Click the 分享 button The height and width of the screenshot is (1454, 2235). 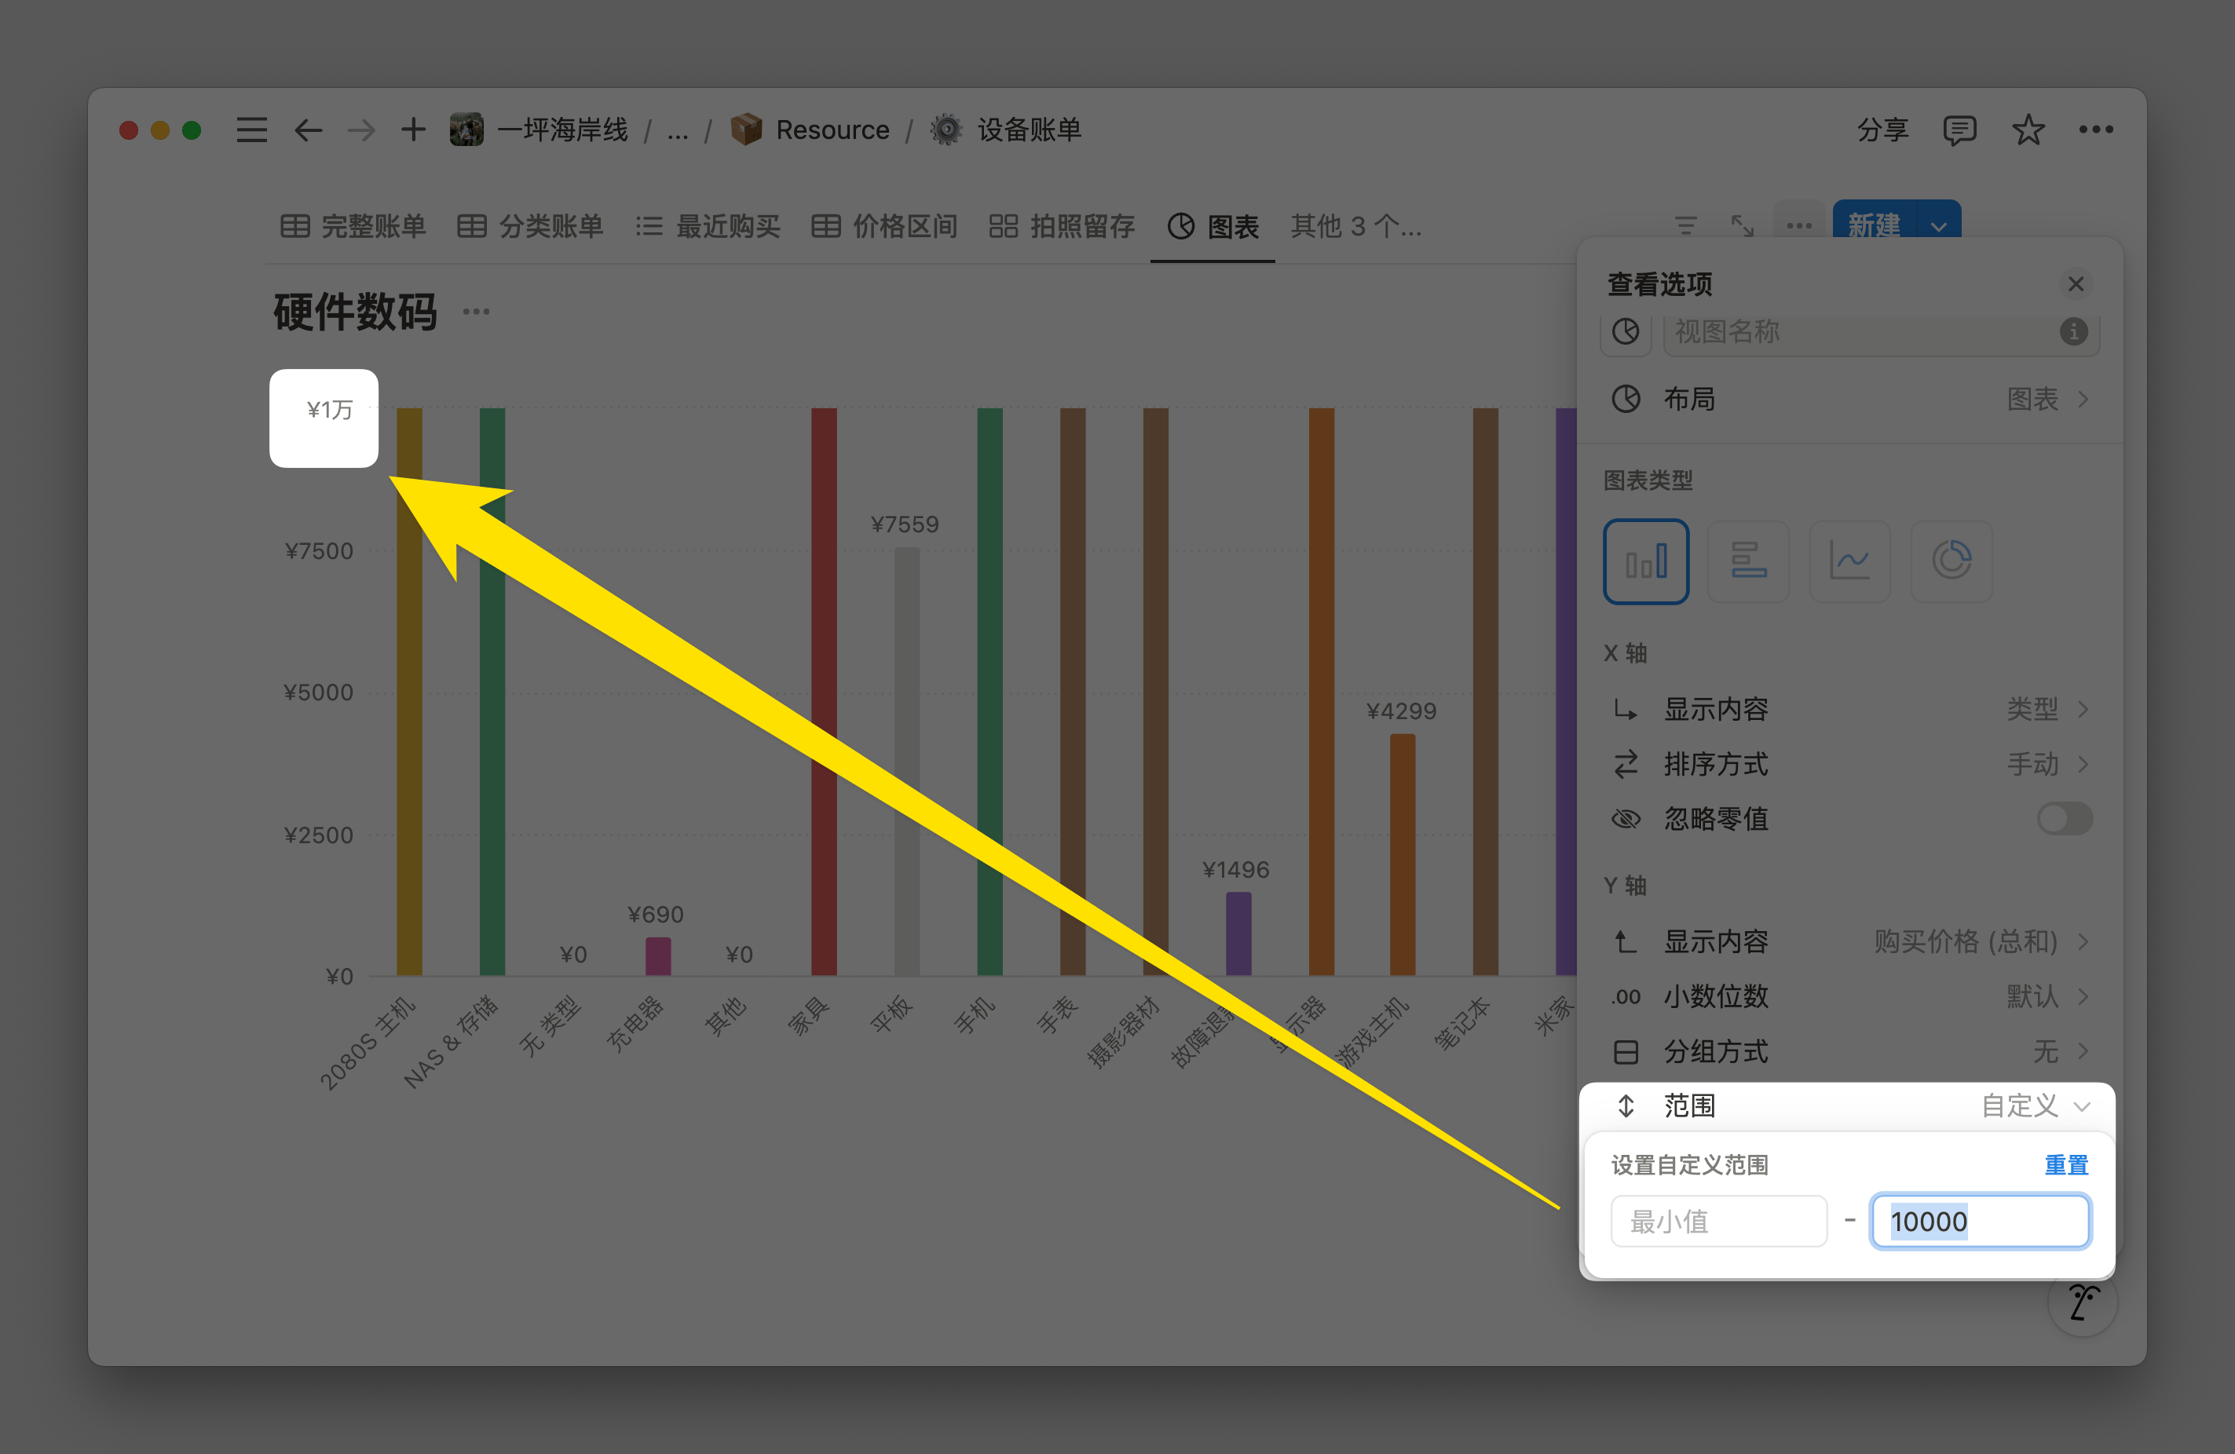[x=1884, y=130]
